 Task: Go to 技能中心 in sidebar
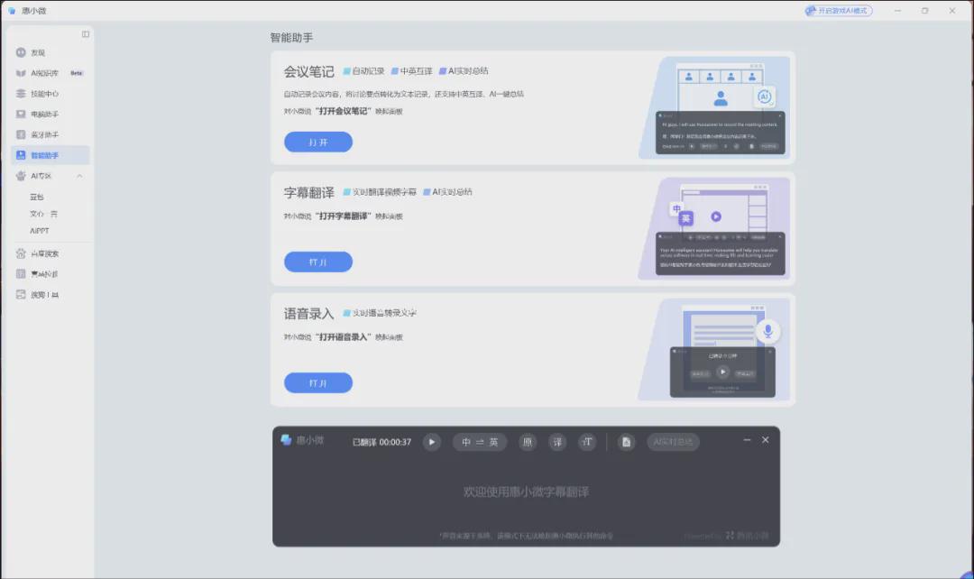click(x=44, y=94)
